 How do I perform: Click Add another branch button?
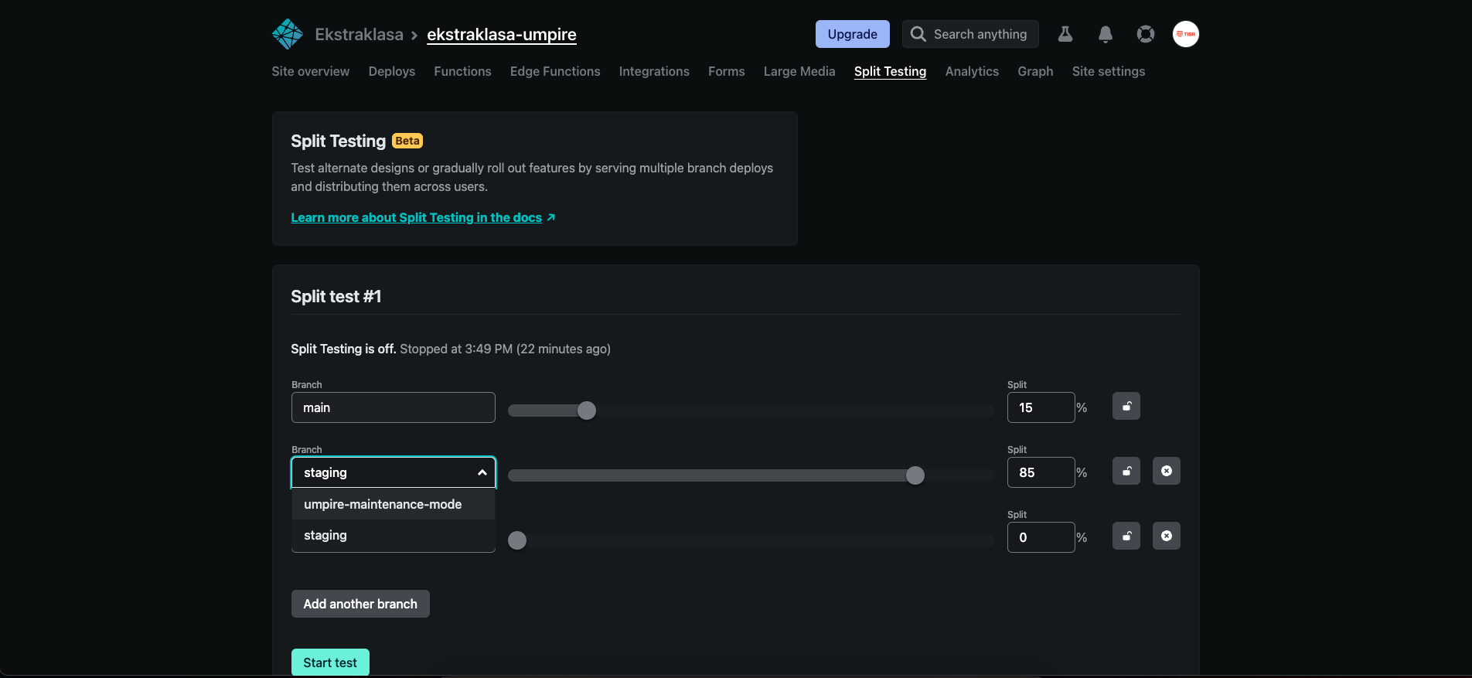pyautogui.click(x=360, y=604)
